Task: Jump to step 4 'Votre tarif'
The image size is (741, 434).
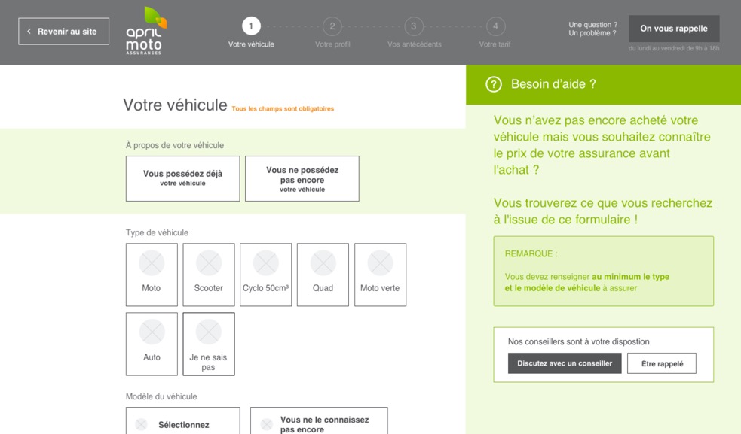Action: pos(495,27)
